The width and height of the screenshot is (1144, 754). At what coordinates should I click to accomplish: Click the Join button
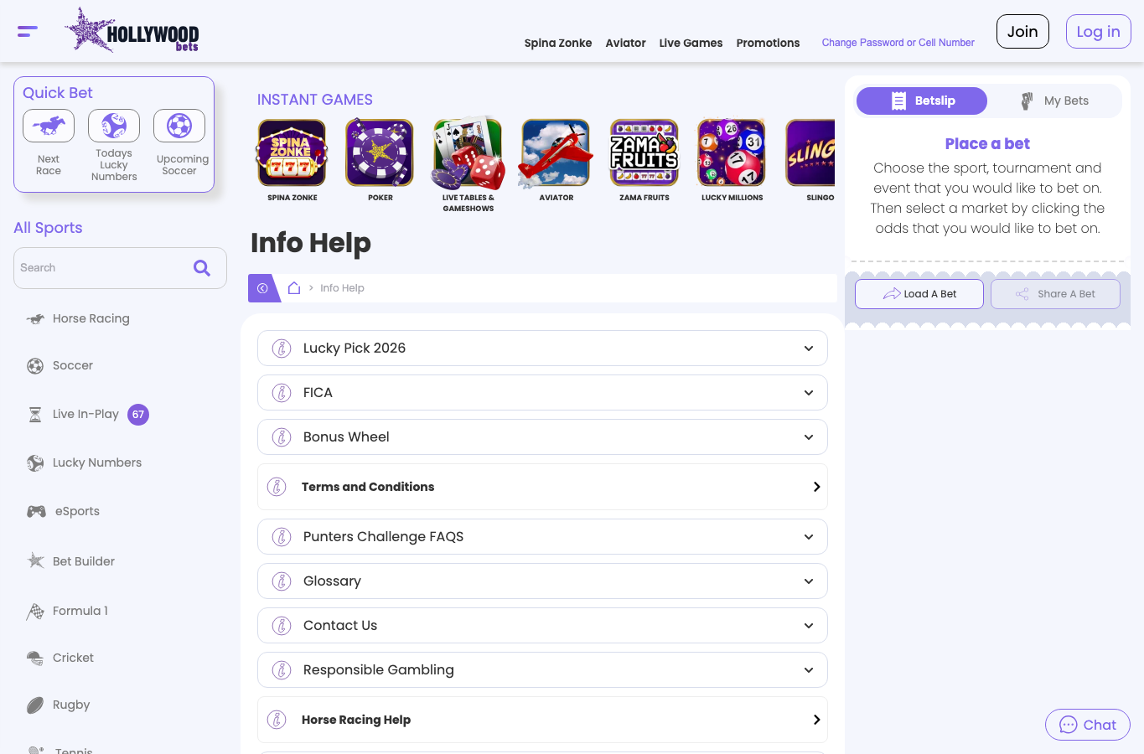click(x=1022, y=32)
